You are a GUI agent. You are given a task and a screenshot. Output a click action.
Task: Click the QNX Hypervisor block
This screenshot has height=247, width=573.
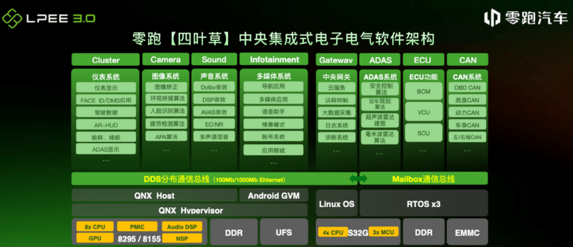click(189, 210)
